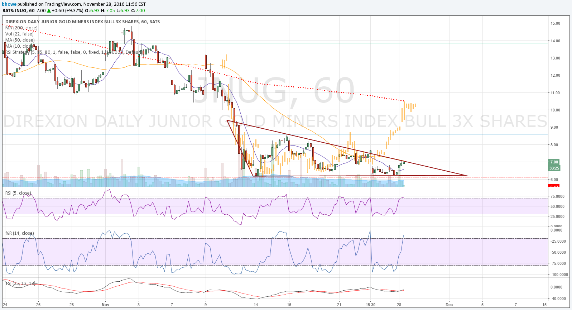Select the 5 label on the date axis
This screenshot has height=310, width=572.
click(x=482, y=305)
